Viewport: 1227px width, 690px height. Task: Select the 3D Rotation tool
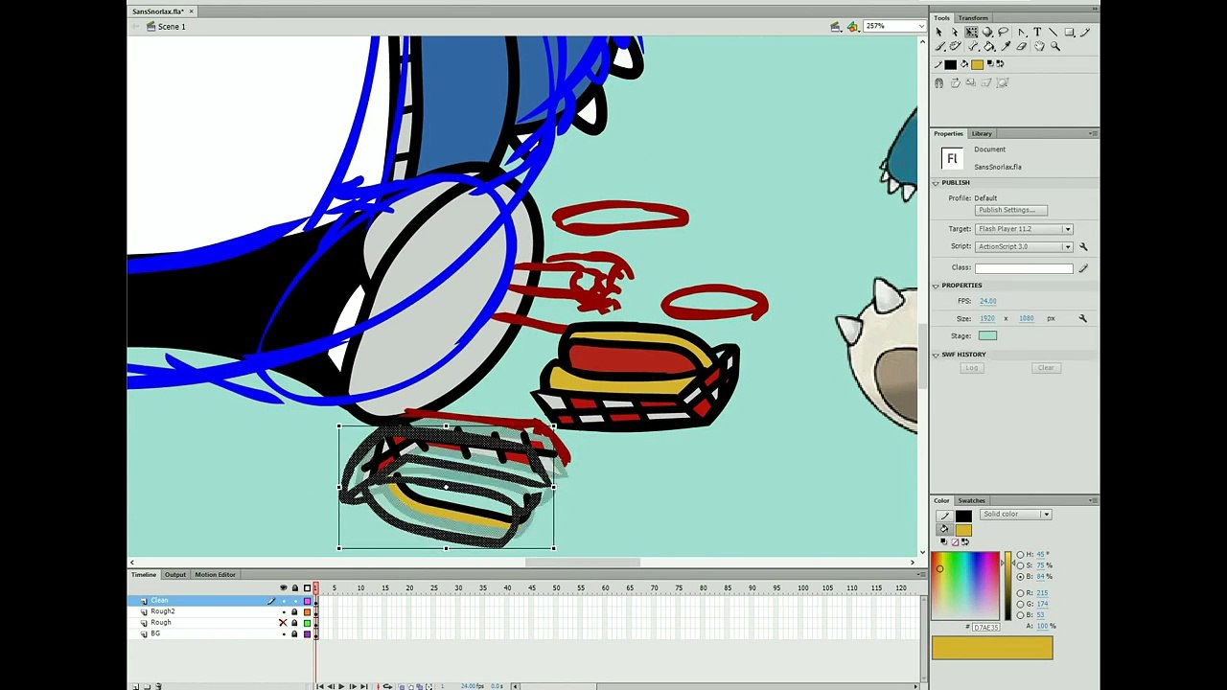point(987,32)
